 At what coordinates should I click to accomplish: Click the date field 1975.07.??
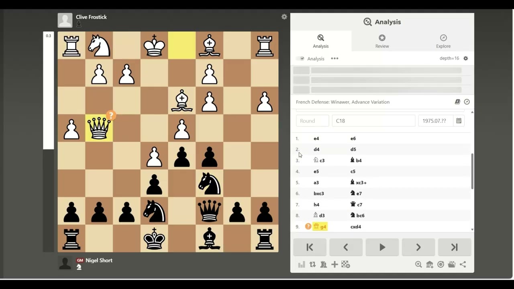(435, 121)
